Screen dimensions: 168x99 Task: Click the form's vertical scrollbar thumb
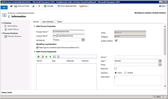coord(165,42)
